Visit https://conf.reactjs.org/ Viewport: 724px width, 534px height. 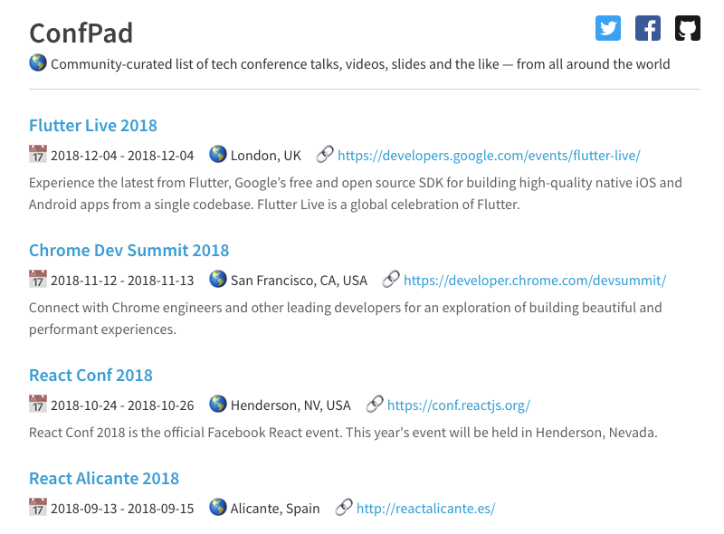[x=459, y=405]
